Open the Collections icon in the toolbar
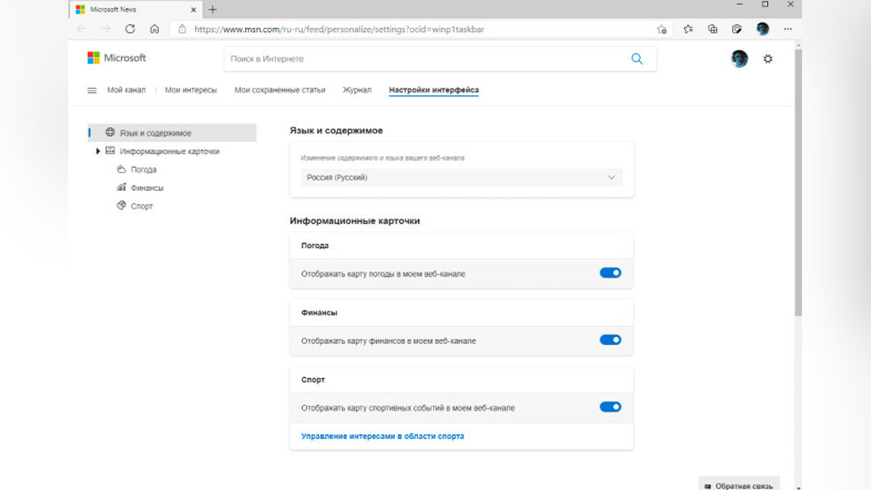The image size is (871, 490). (713, 29)
